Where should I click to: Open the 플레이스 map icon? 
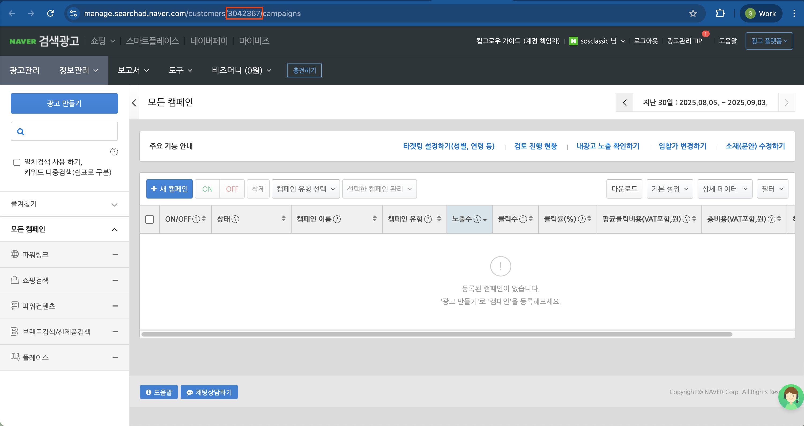click(15, 357)
